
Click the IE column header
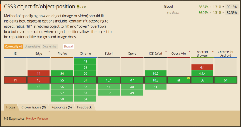(x=15, y=54)
